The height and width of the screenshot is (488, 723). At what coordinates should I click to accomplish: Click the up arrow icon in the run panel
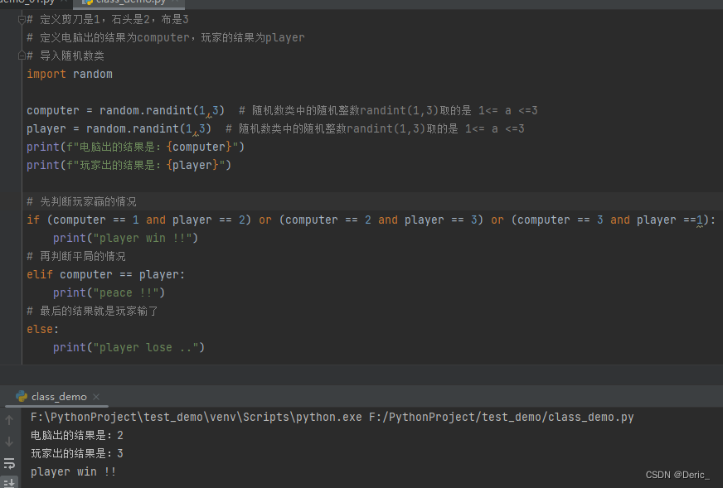click(9, 419)
